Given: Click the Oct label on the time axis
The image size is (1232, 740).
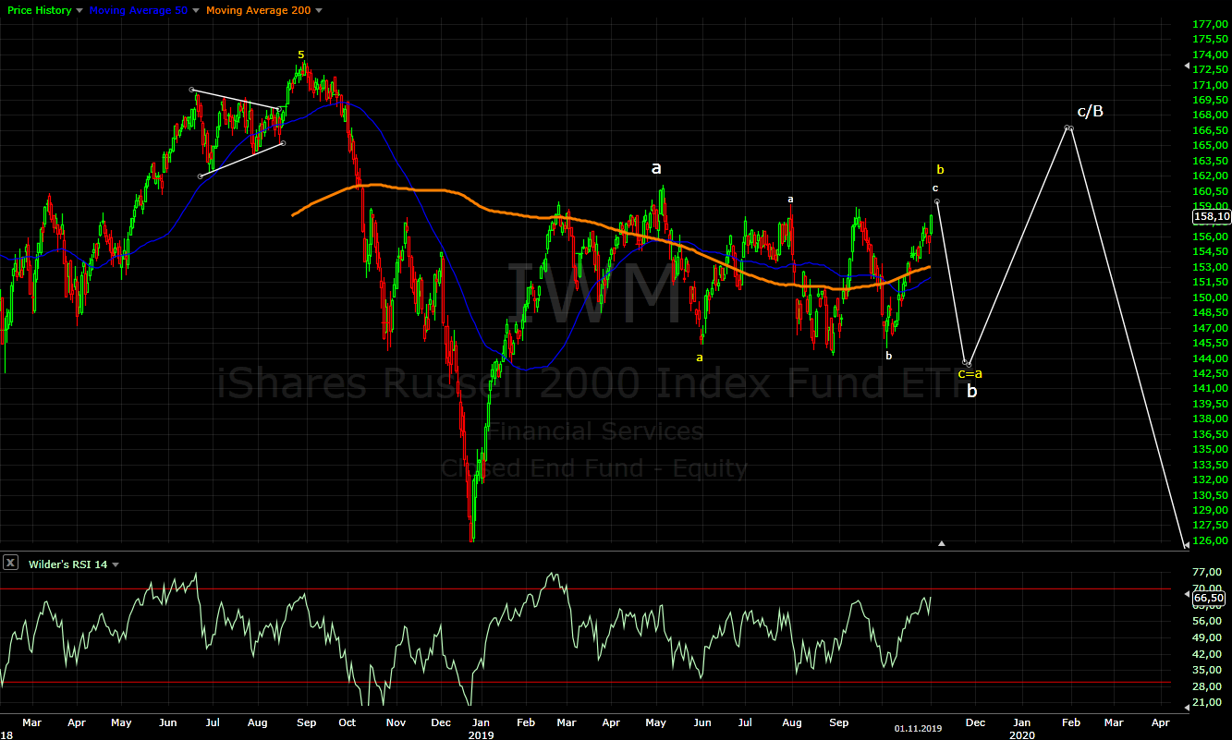Looking at the screenshot, I should 348,722.
